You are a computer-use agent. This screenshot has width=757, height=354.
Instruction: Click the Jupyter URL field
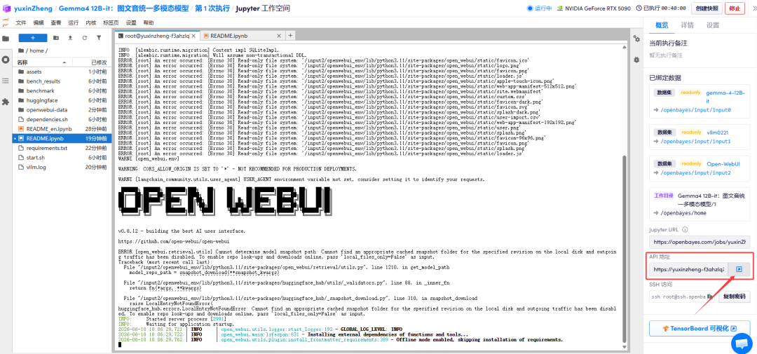point(700,241)
